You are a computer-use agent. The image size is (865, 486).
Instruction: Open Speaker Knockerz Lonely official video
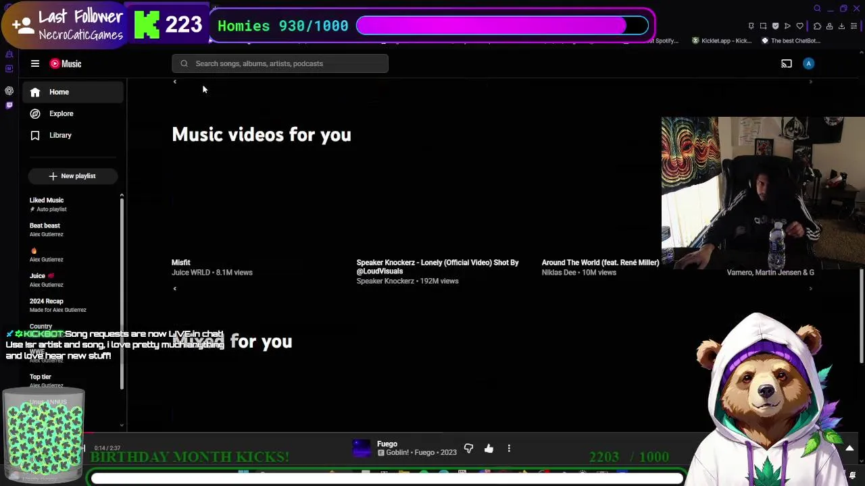(x=438, y=267)
